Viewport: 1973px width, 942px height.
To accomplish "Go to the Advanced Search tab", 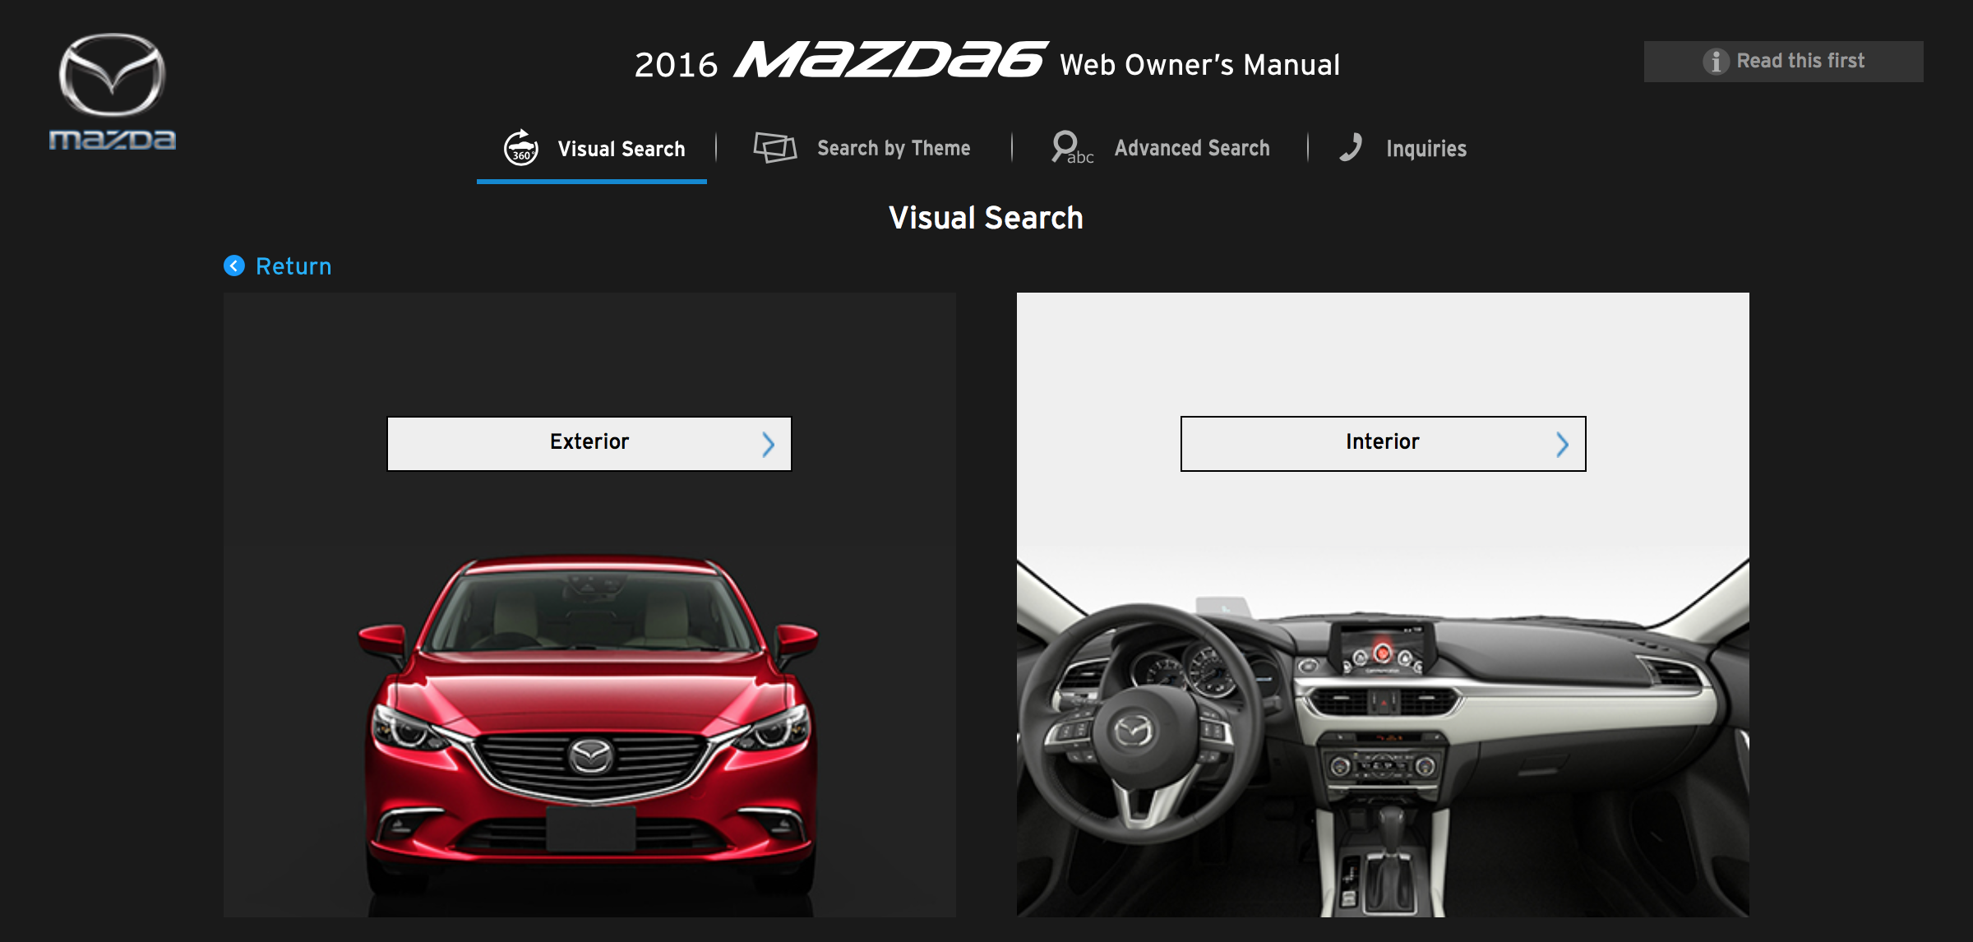I will point(1191,149).
